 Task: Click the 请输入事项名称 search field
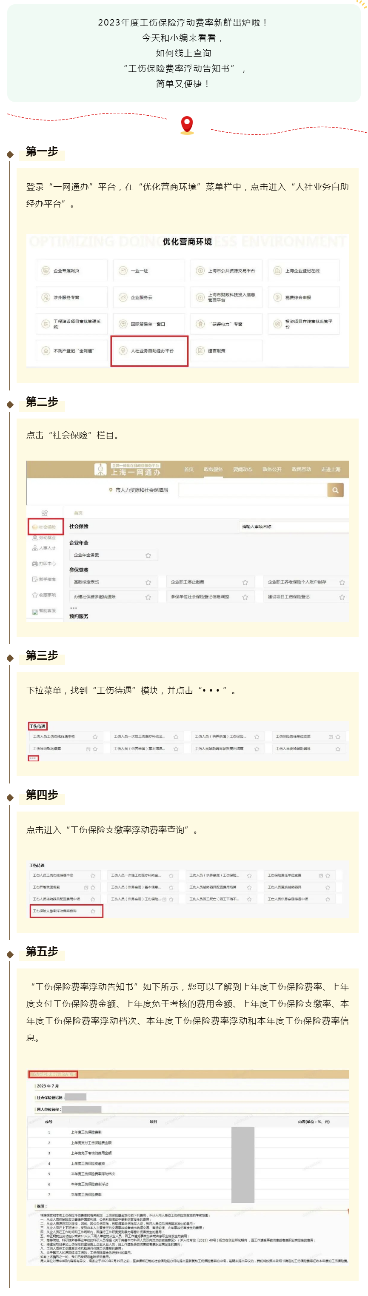(x=292, y=526)
